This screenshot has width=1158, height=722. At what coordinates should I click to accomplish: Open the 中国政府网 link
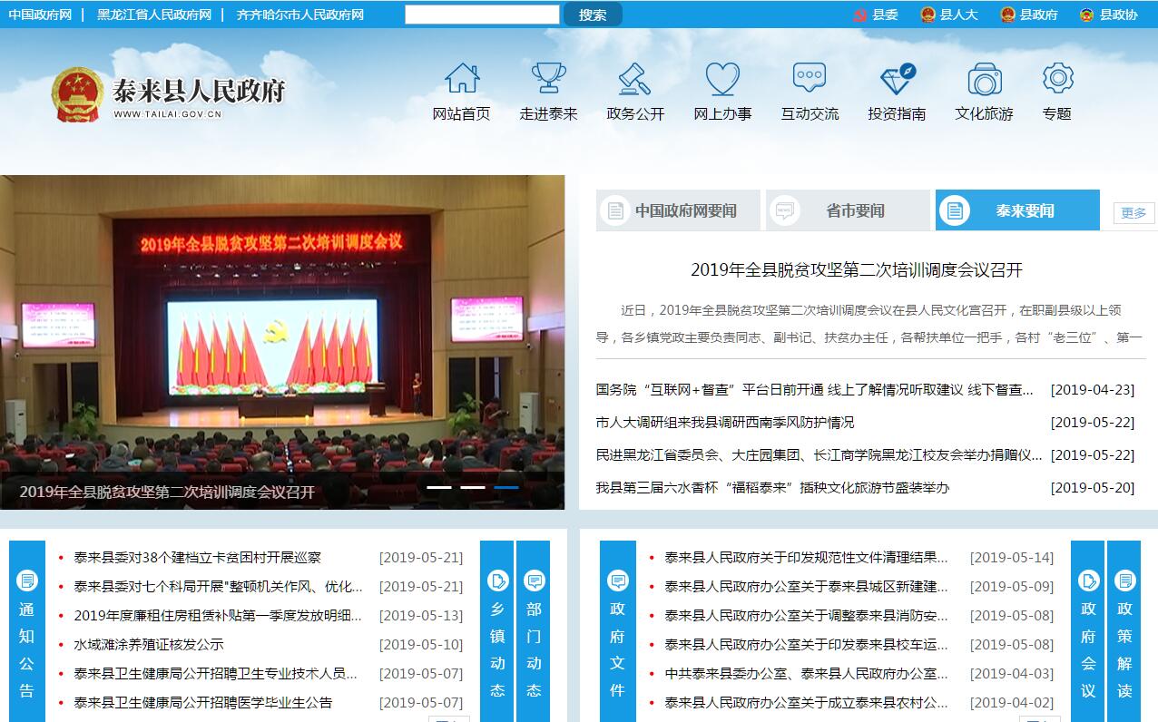pyautogui.click(x=40, y=15)
